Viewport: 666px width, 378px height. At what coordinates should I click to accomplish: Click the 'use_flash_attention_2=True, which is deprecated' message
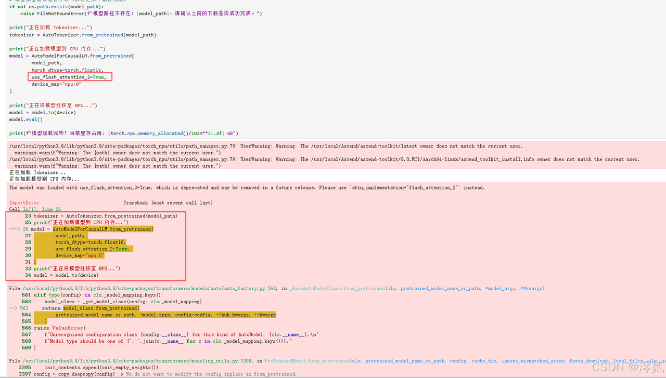click(x=247, y=187)
